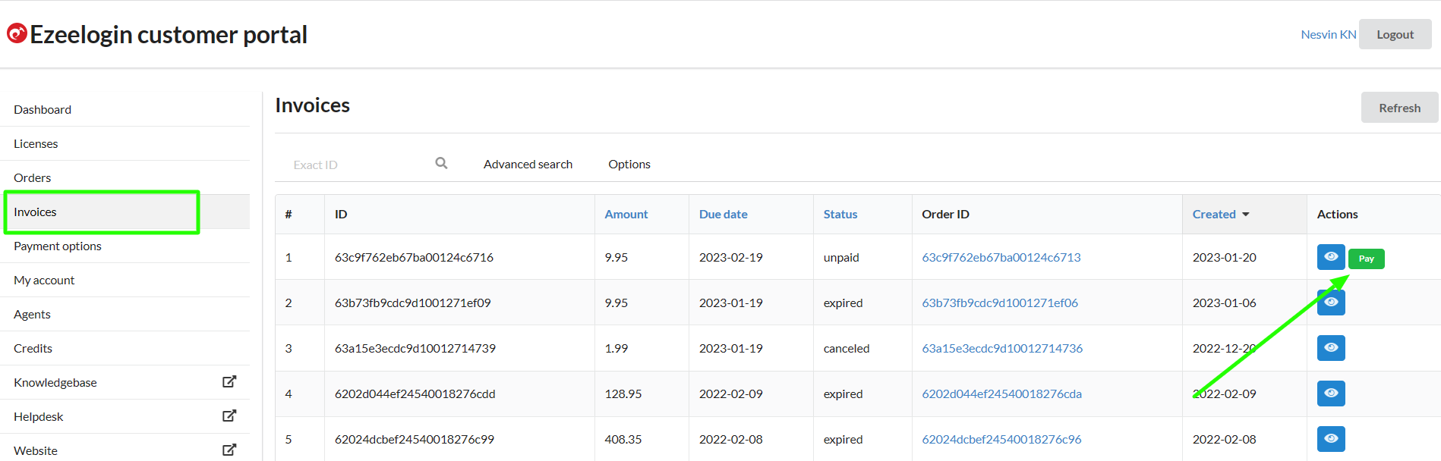Focus the Exact ID search field

pos(357,165)
